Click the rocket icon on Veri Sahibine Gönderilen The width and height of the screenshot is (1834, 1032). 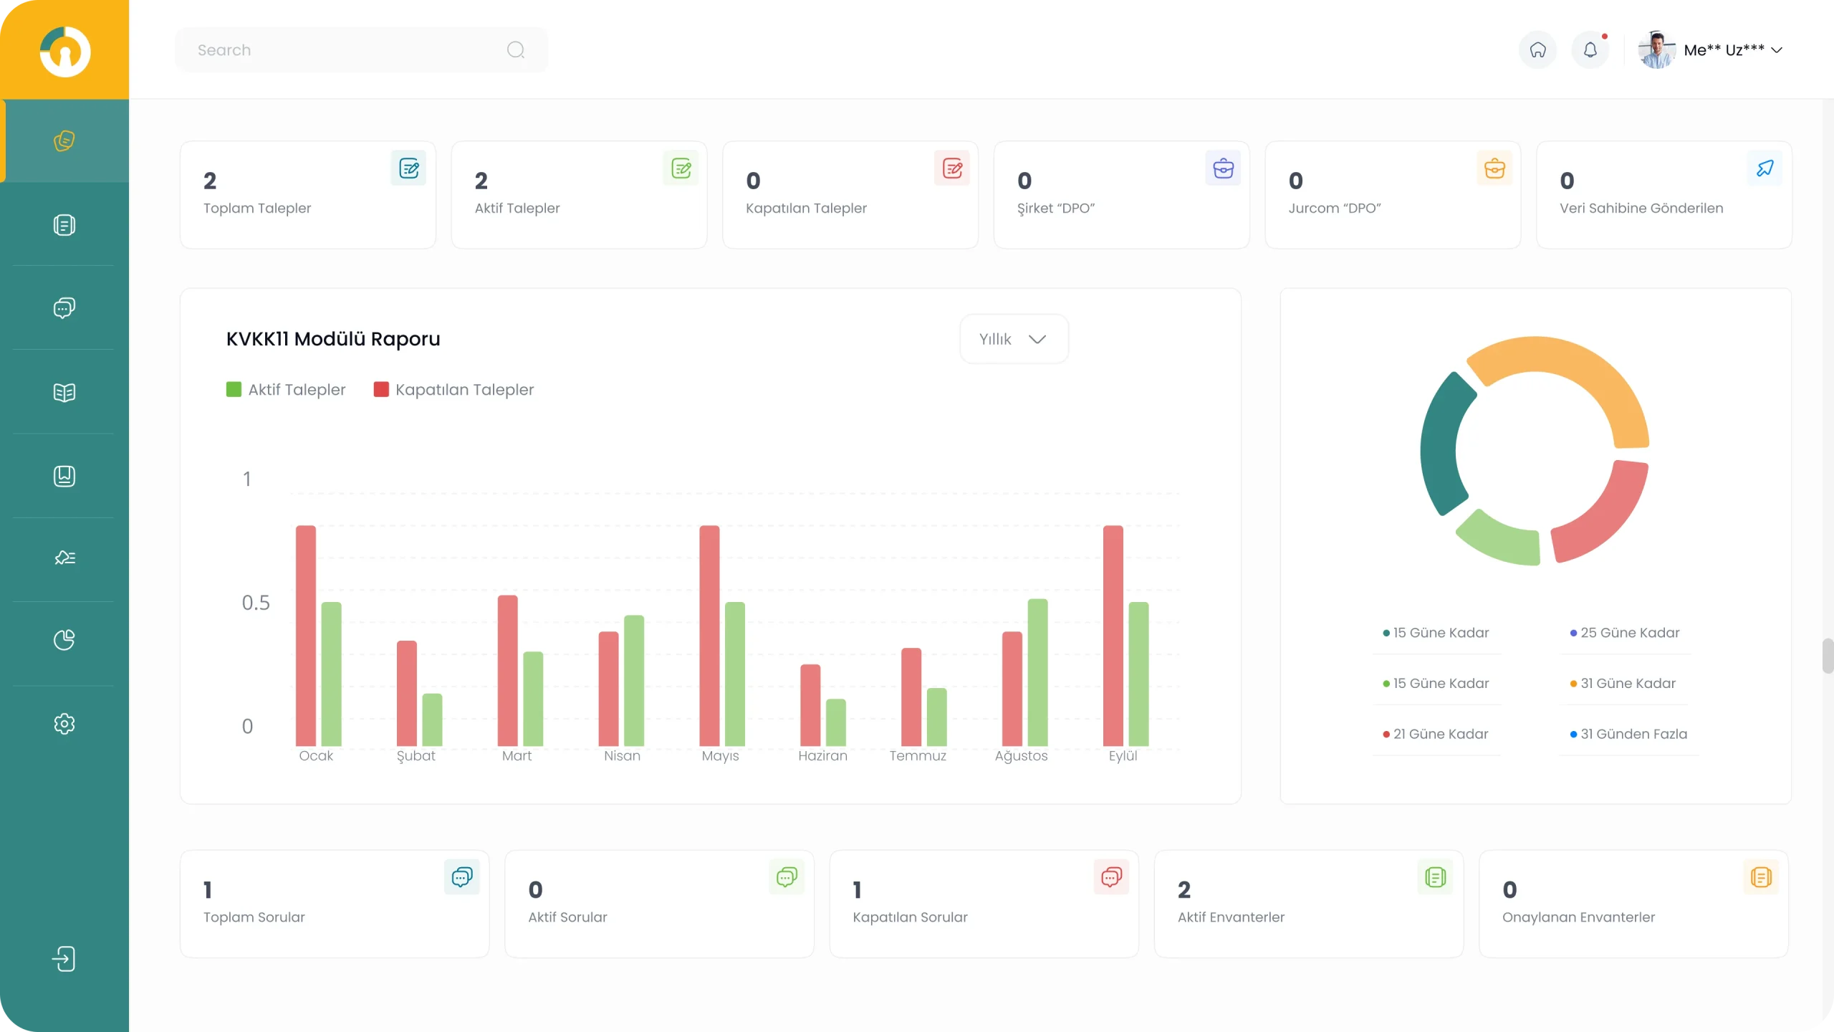click(x=1765, y=168)
